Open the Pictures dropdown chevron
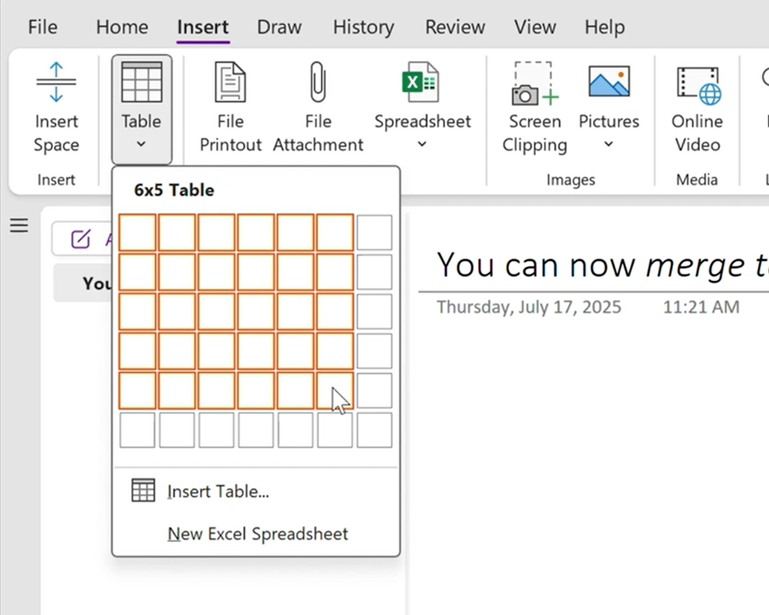 point(609,144)
